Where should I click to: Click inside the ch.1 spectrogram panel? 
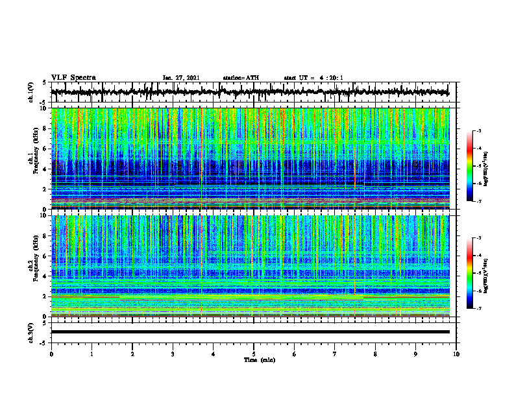[250, 158]
